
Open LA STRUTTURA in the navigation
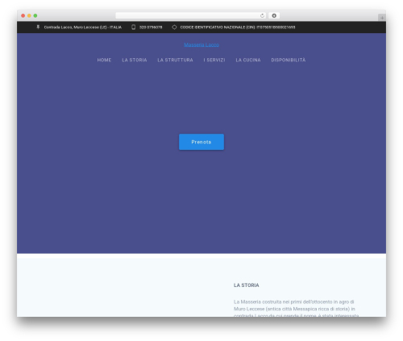[x=175, y=60]
